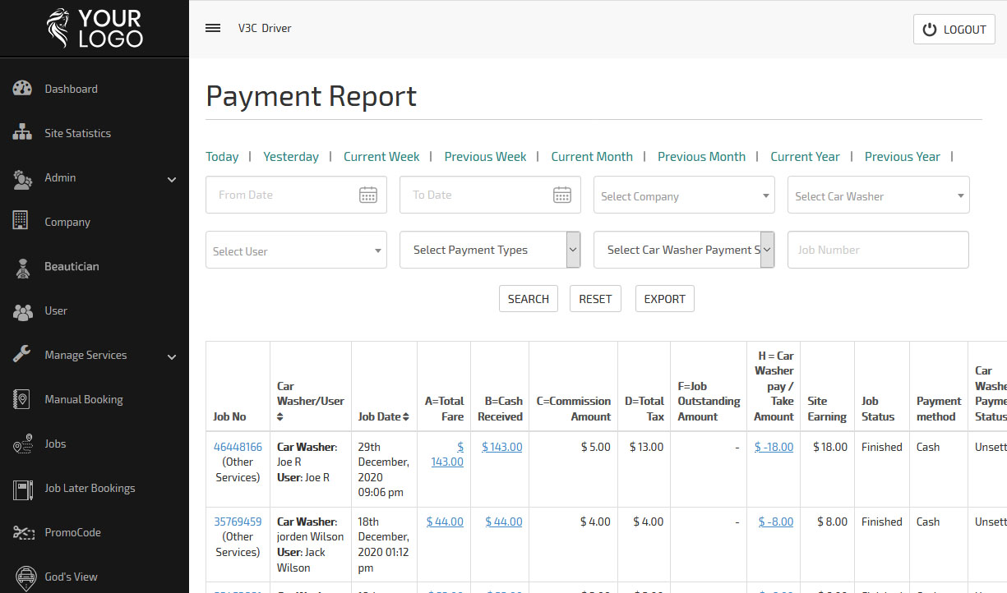Click the RESET button
1007x593 pixels.
click(x=595, y=299)
